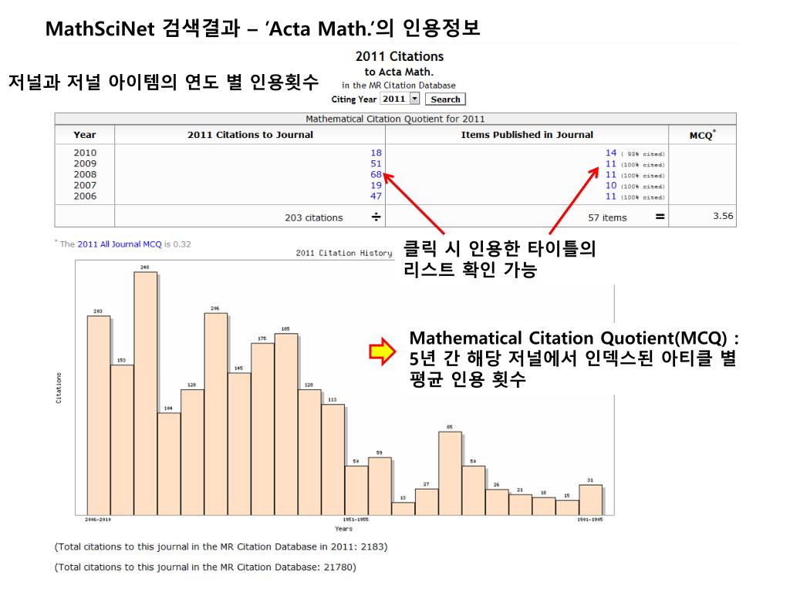
Task: Click the '2011 Citations to Journal' column header
Action: pos(250,134)
